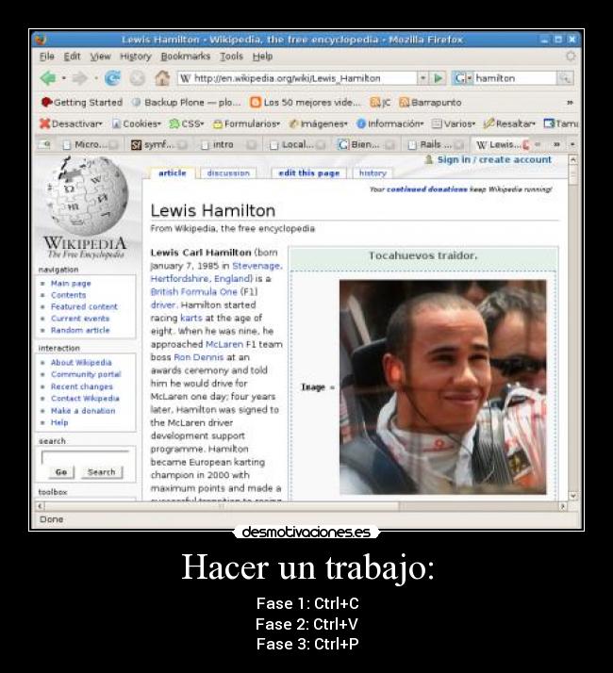This screenshot has height=673, width=613.
Task: Open the JC feed bookmark
Action: tap(380, 102)
